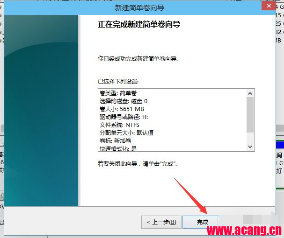Click the scrollbar track below the thumb

[250, 138]
